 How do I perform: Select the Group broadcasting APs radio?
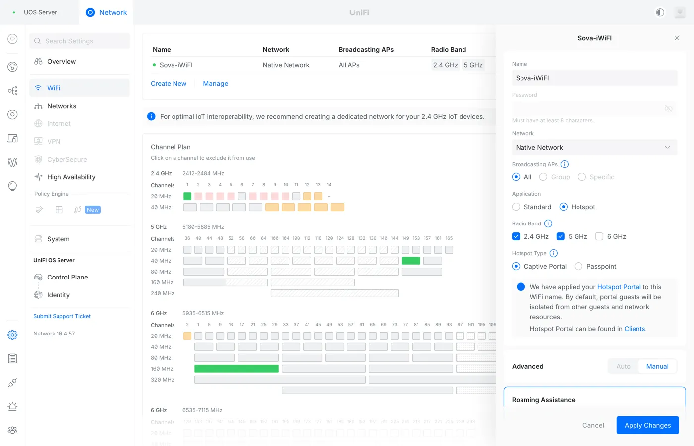coord(543,177)
